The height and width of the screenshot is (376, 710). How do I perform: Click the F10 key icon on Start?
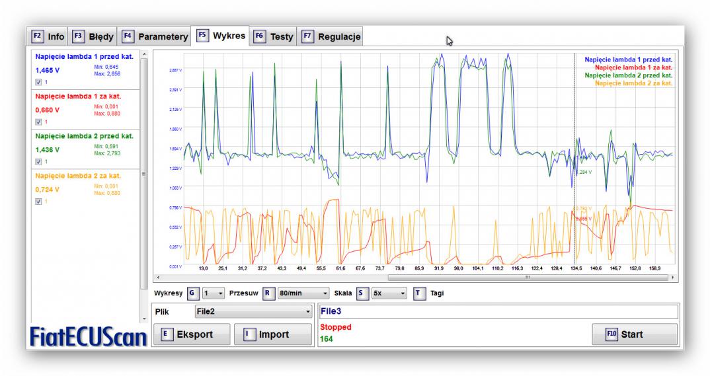pyautogui.click(x=611, y=334)
